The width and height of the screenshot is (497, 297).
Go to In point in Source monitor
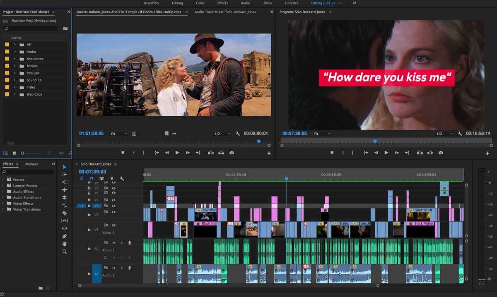[x=157, y=153]
